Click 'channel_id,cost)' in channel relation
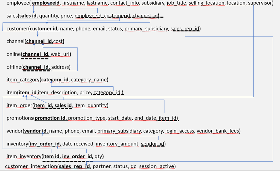The height and width of the screenshot is (171, 280). [x=45, y=41]
